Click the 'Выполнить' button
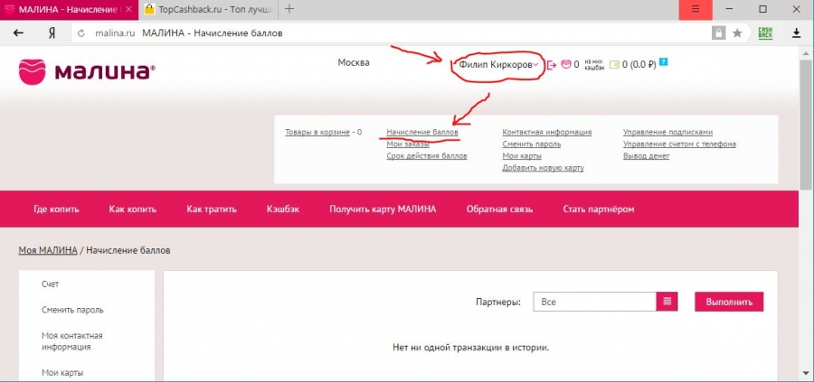 pyautogui.click(x=729, y=302)
